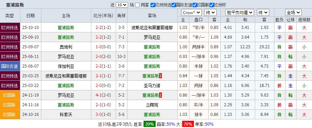The width and height of the screenshot is (312, 128).
Task: Click the 塞浦路斯 team title at top
Action: pyautogui.click(x=15, y=5)
